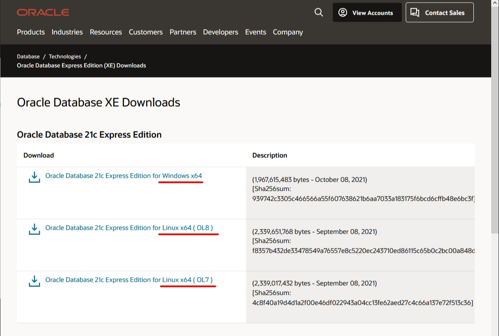
Task: Click the download icon for Windows x64
Action: tap(34, 177)
